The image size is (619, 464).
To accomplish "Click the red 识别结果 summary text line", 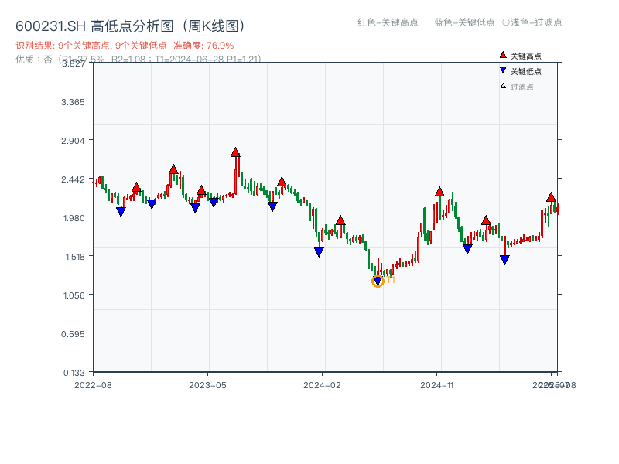I will (125, 46).
